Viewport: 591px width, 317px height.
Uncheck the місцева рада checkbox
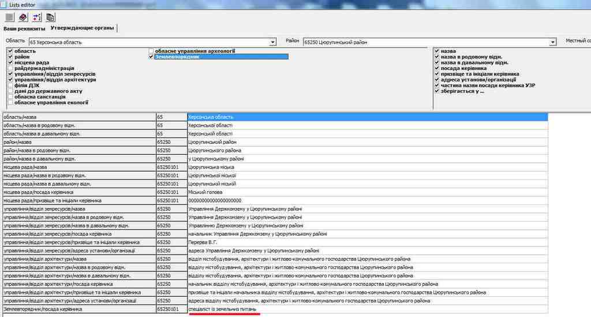pyautogui.click(x=10, y=62)
